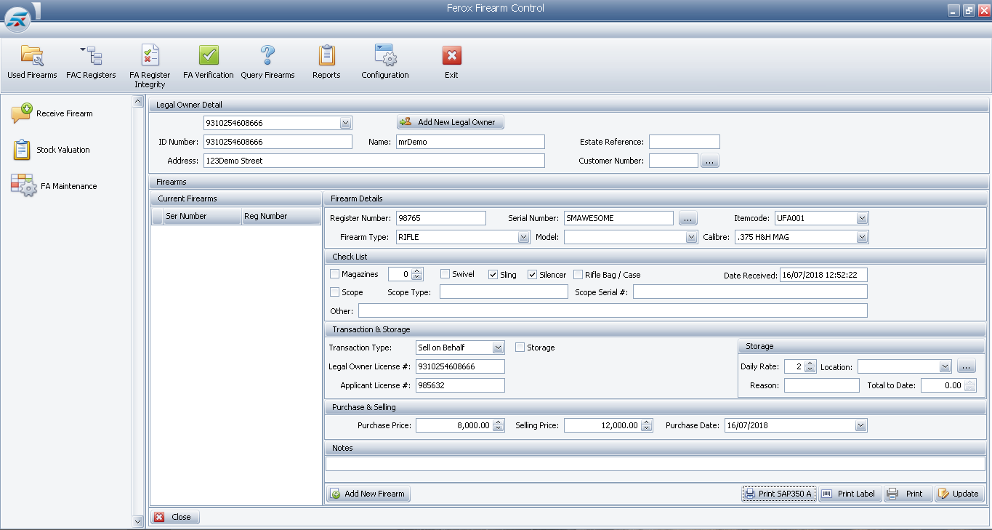Expand the Model dropdown

691,237
